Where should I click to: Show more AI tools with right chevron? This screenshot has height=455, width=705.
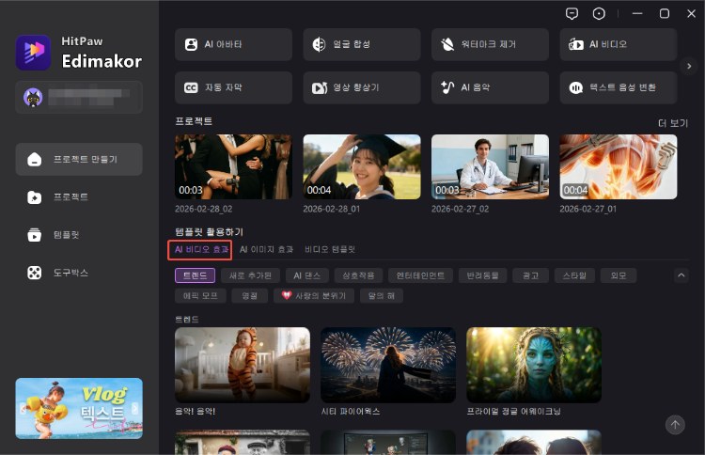click(689, 66)
